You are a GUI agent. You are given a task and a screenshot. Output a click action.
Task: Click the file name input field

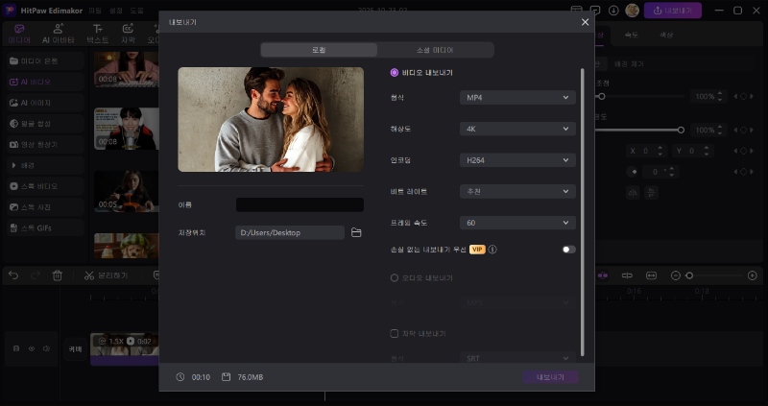pos(300,204)
